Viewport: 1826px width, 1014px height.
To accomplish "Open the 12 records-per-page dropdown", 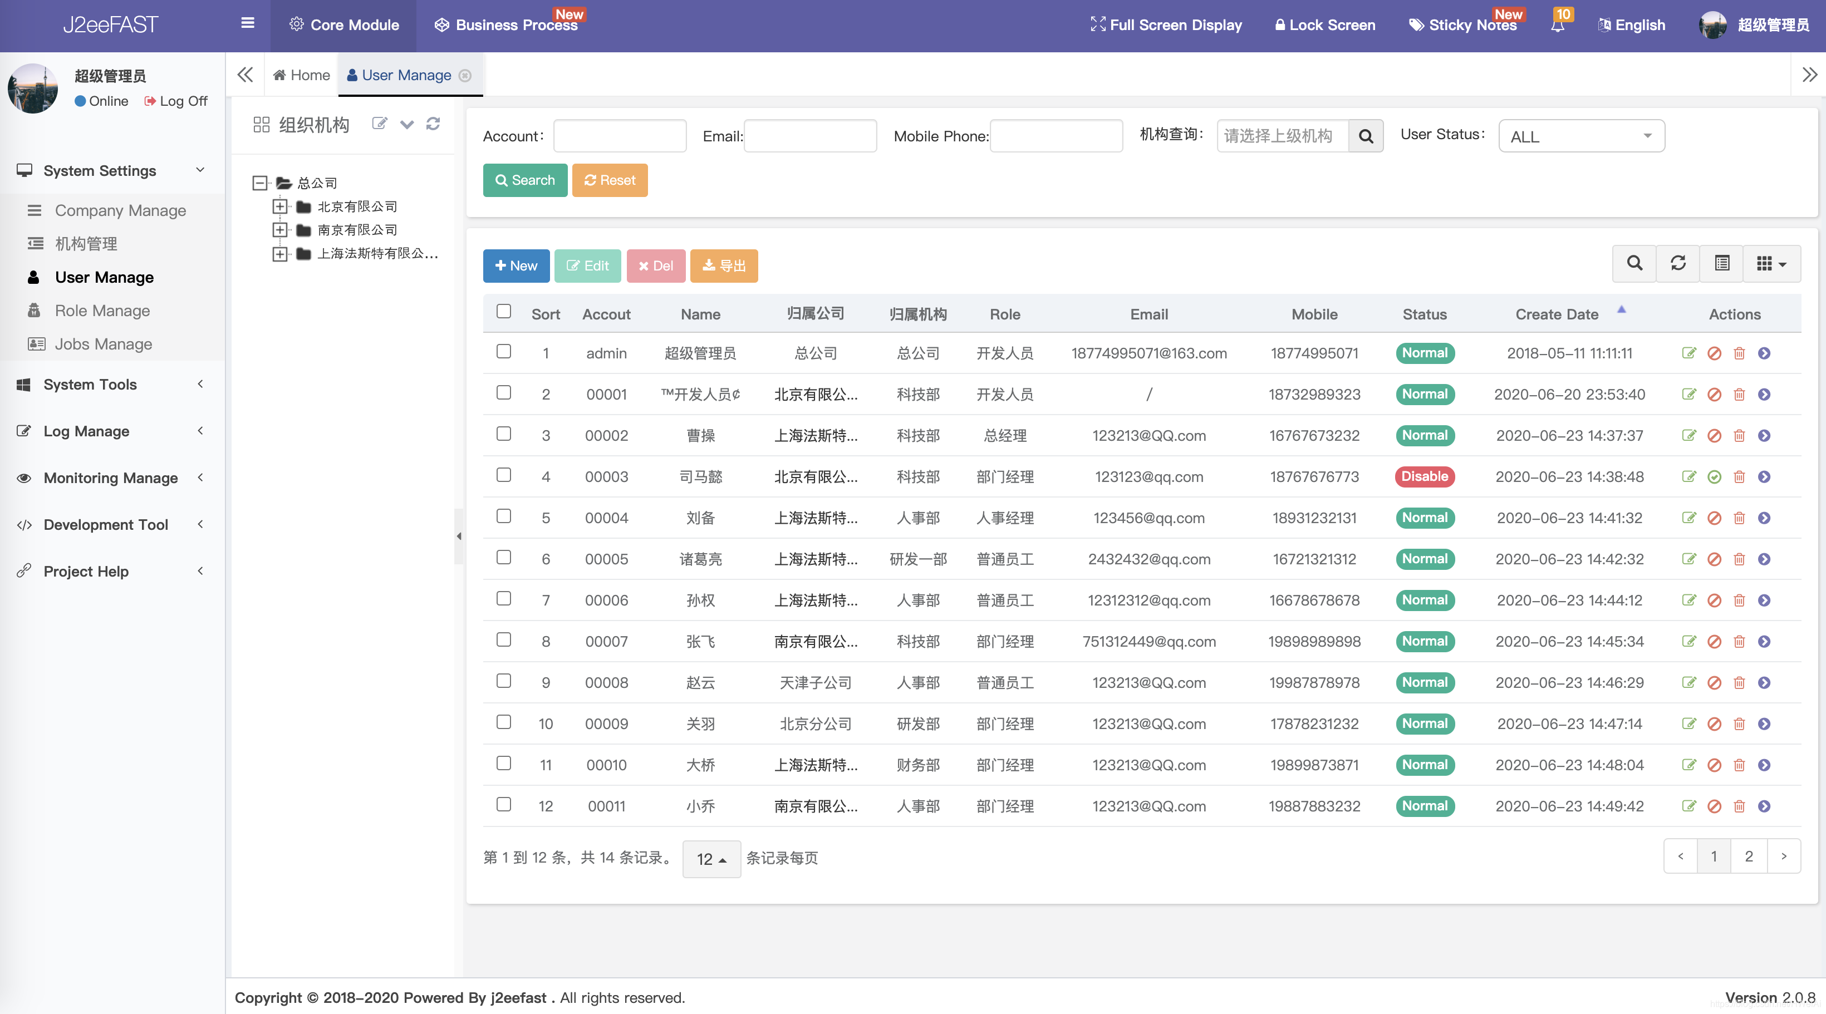I will click(x=711, y=859).
